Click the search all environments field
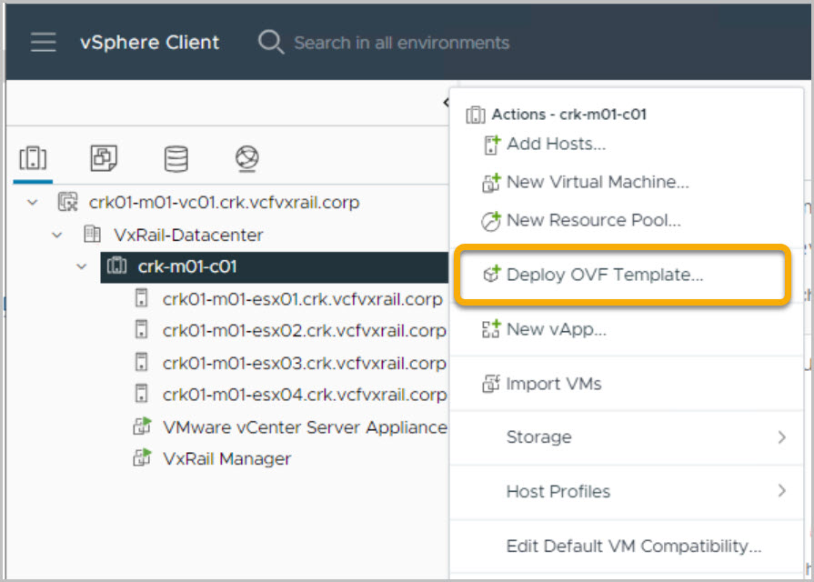The width and height of the screenshot is (814, 582). pos(401,43)
